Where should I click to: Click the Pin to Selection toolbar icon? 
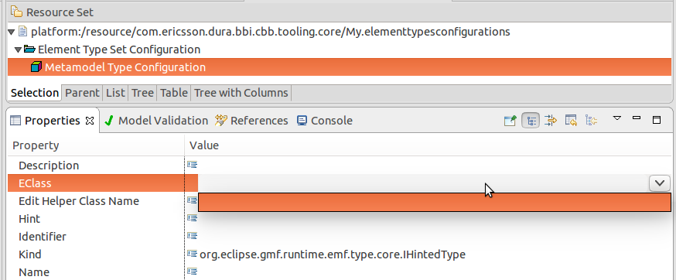pyautogui.click(x=510, y=121)
